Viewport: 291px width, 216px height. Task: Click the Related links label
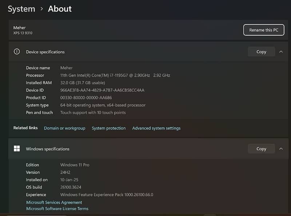tap(25, 128)
